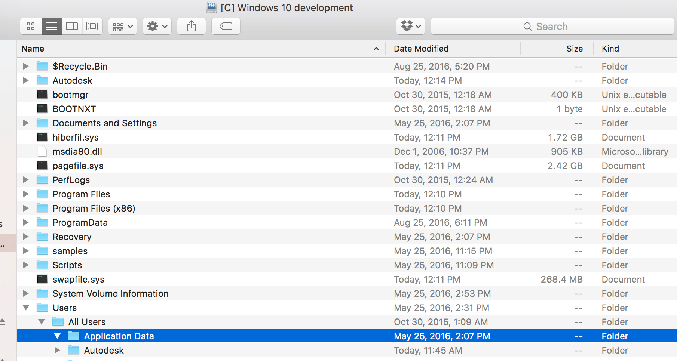Screen dimensions: 677x361
Task: Click the Recovery folder icon
Action: (42, 237)
